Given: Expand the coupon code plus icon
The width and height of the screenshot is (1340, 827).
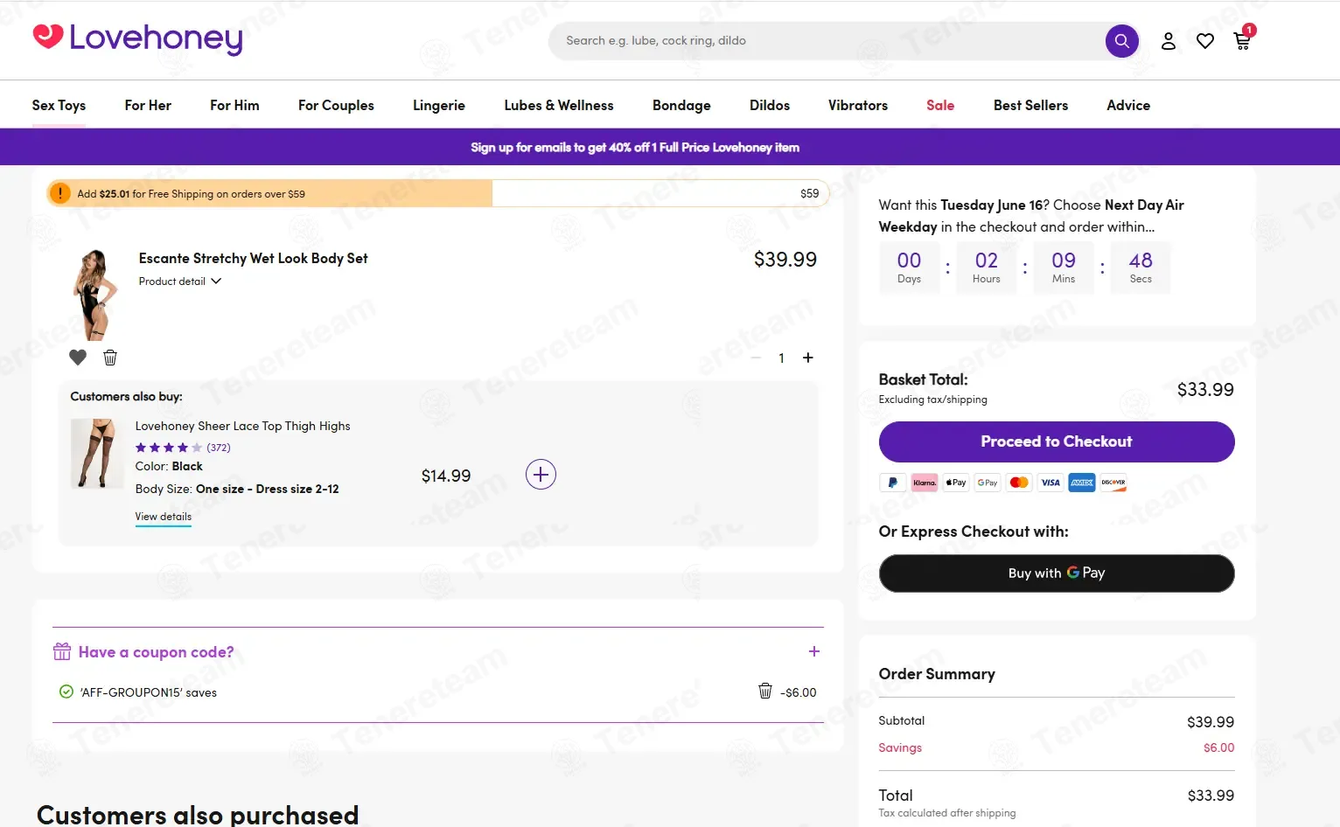Looking at the screenshot, I should 814,651.
